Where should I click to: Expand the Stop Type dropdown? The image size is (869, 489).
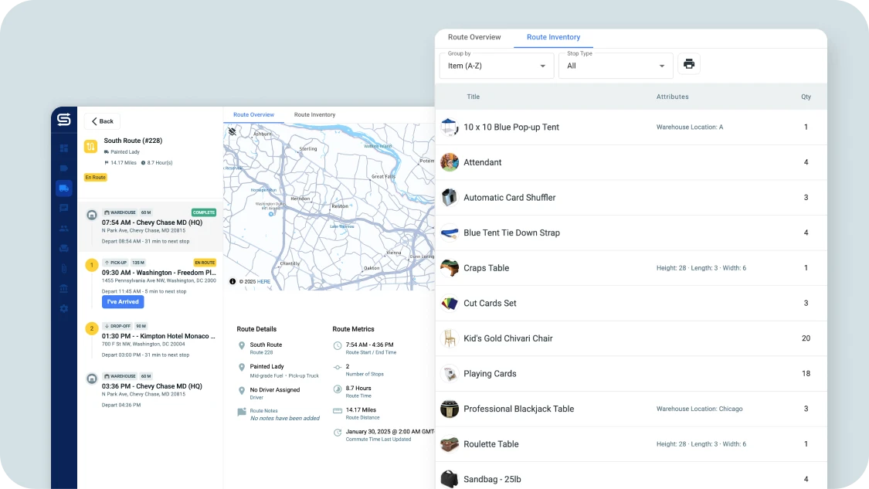(x=616, y=66)
